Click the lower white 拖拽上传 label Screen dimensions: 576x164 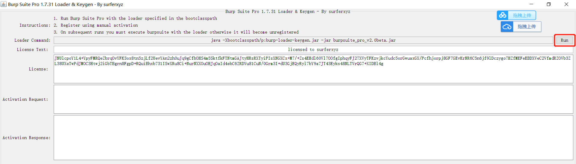tap(527, 27)
